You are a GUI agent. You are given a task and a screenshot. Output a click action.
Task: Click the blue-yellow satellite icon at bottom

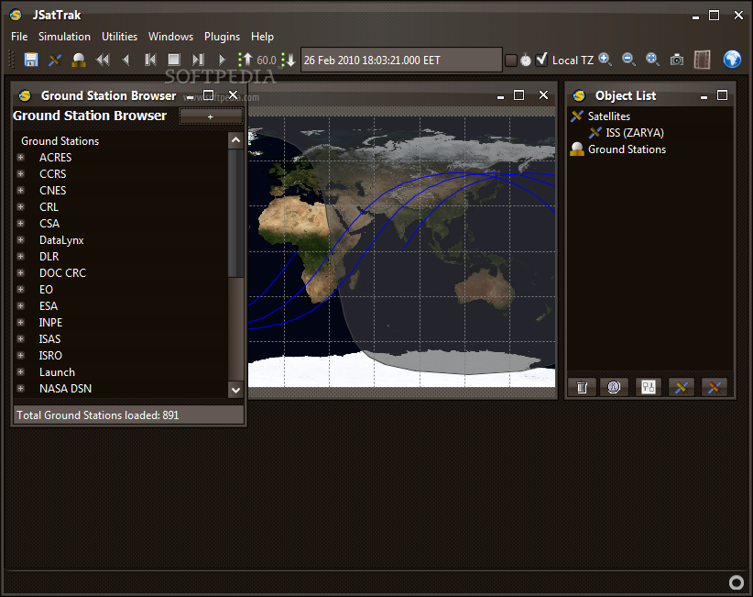pos(682,387)
